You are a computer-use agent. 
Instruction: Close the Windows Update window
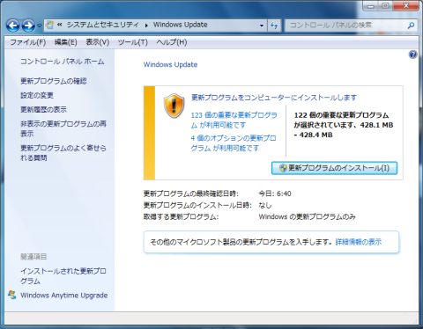pos(406,6)
